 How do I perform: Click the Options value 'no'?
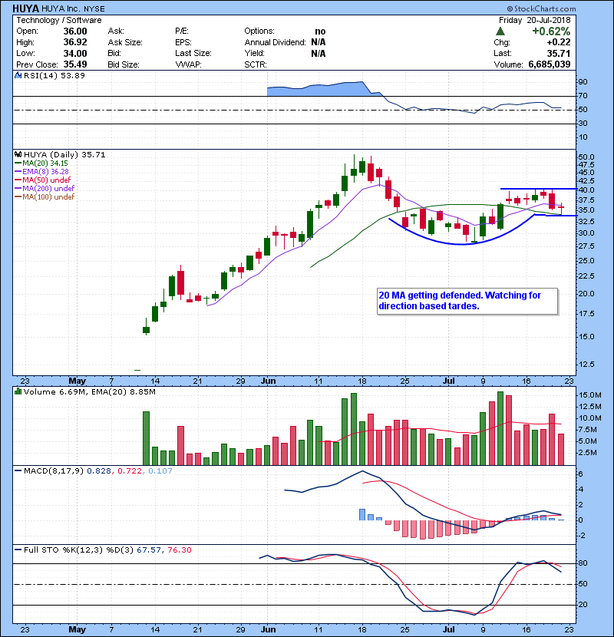point(320,31)
